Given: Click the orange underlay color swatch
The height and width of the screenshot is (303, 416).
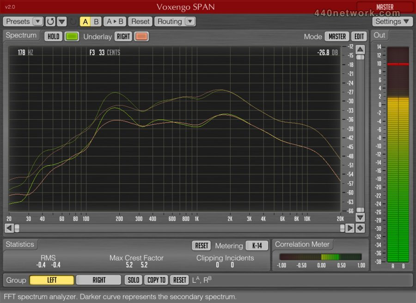Looking at the screenshot, I should (x=141, y=36).
